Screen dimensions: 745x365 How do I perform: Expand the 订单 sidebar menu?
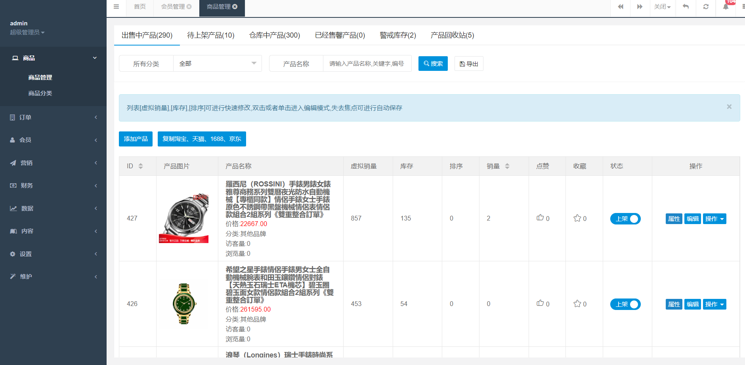tap(53, 117)
